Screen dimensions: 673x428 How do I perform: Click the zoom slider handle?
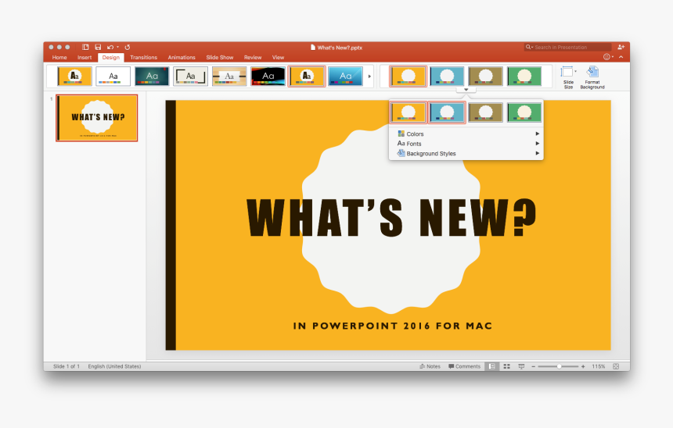(559, 366)
